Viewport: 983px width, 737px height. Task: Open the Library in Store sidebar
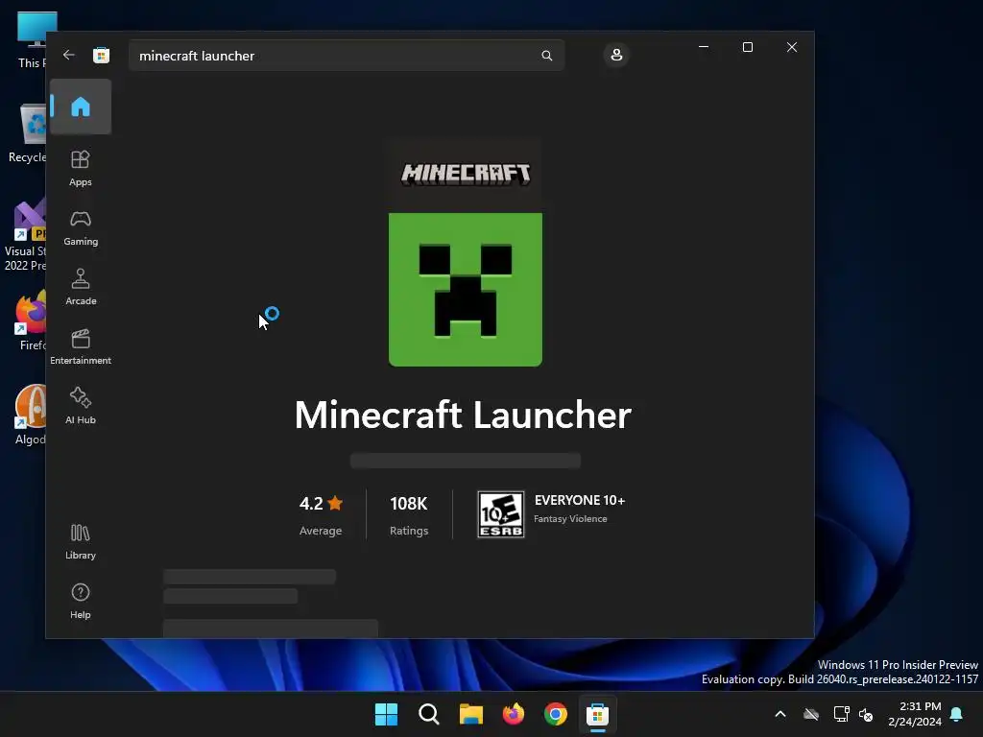pyautogui.click(x=81, y=541)
